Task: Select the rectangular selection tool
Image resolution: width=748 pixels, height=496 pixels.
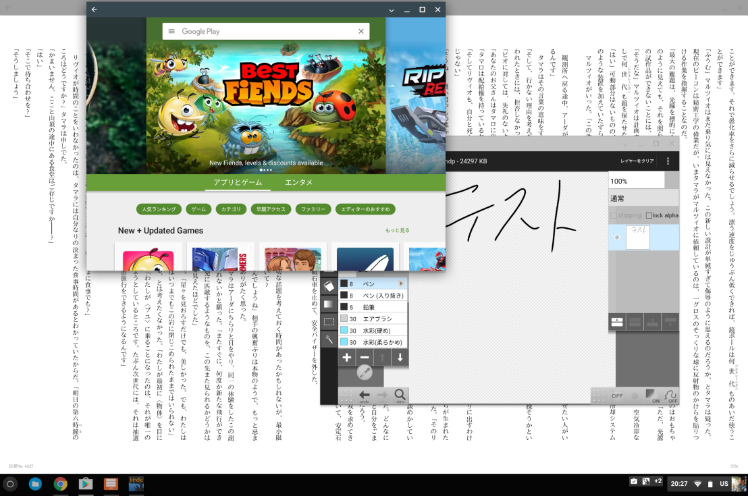Action: click(329, 321)
